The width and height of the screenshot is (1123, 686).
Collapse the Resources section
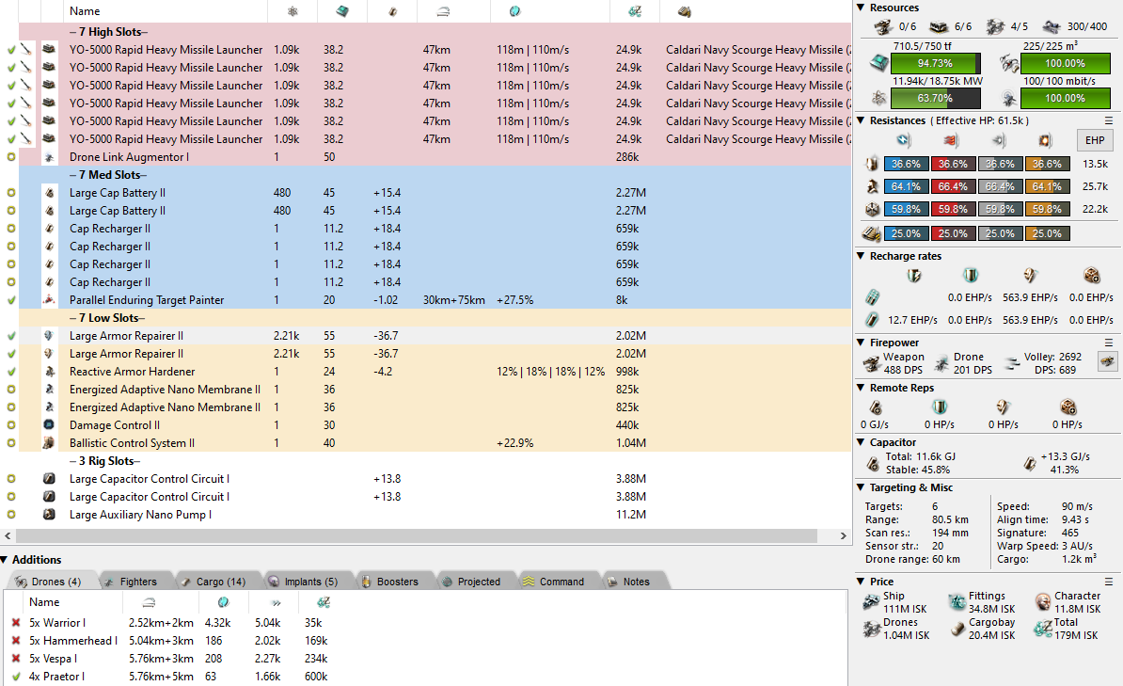pos(862,8)
